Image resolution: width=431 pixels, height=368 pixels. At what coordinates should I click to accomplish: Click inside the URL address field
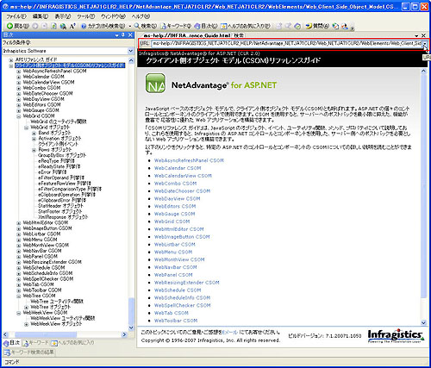287,44
